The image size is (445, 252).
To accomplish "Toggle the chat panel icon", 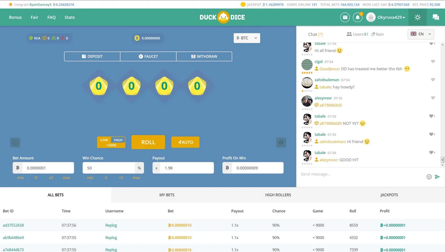I will point(436,17).
